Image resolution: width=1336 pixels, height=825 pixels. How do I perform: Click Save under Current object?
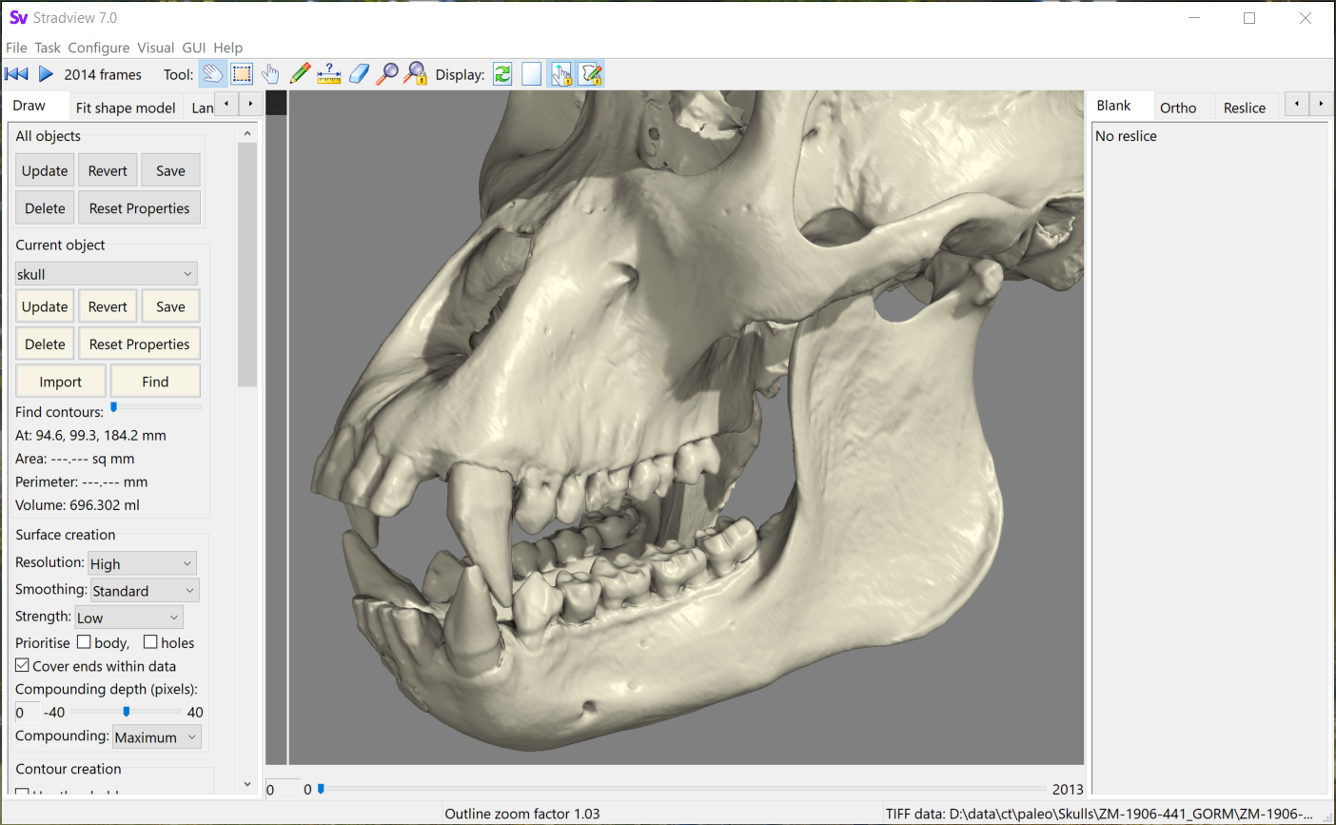171,306
